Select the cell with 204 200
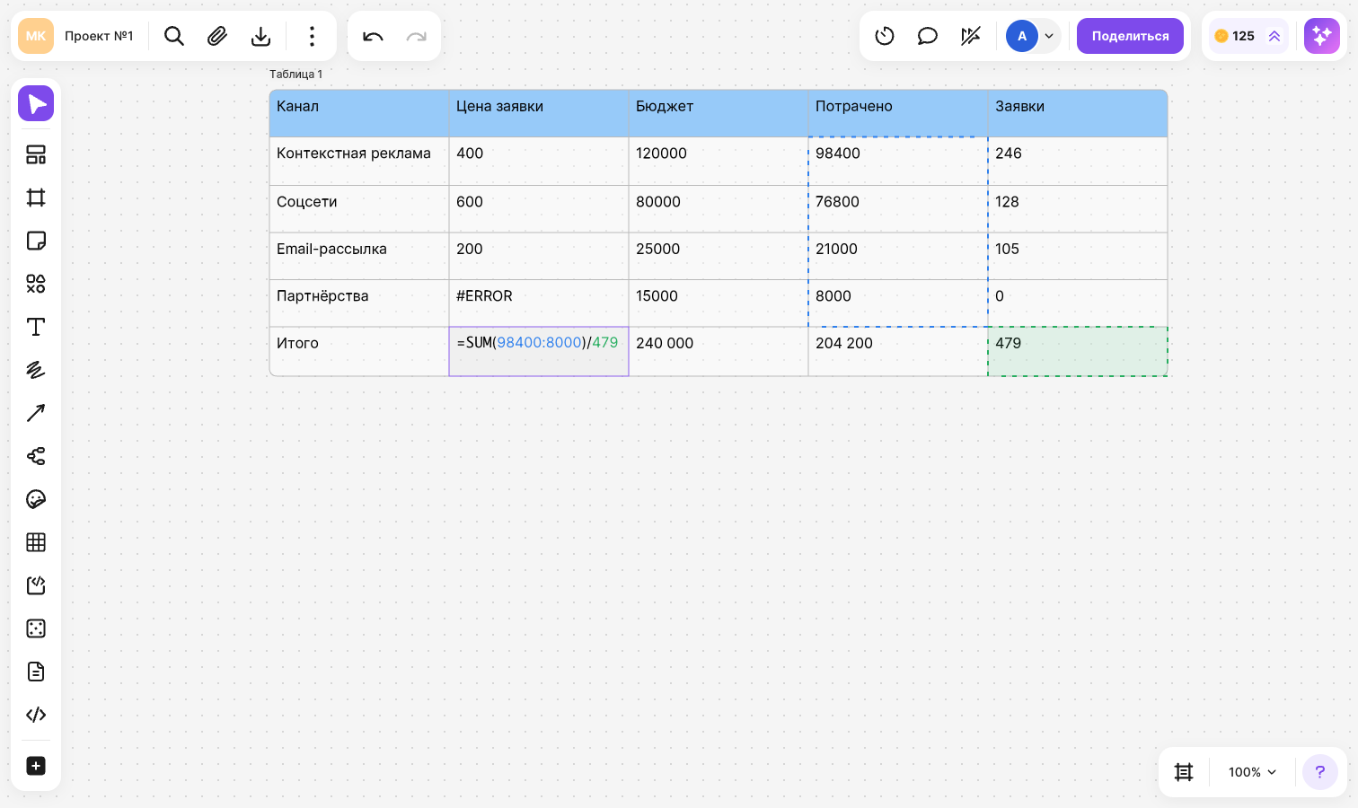This screenshot has height=808, width=1358. pyautogui.click(x=898, y=351)
